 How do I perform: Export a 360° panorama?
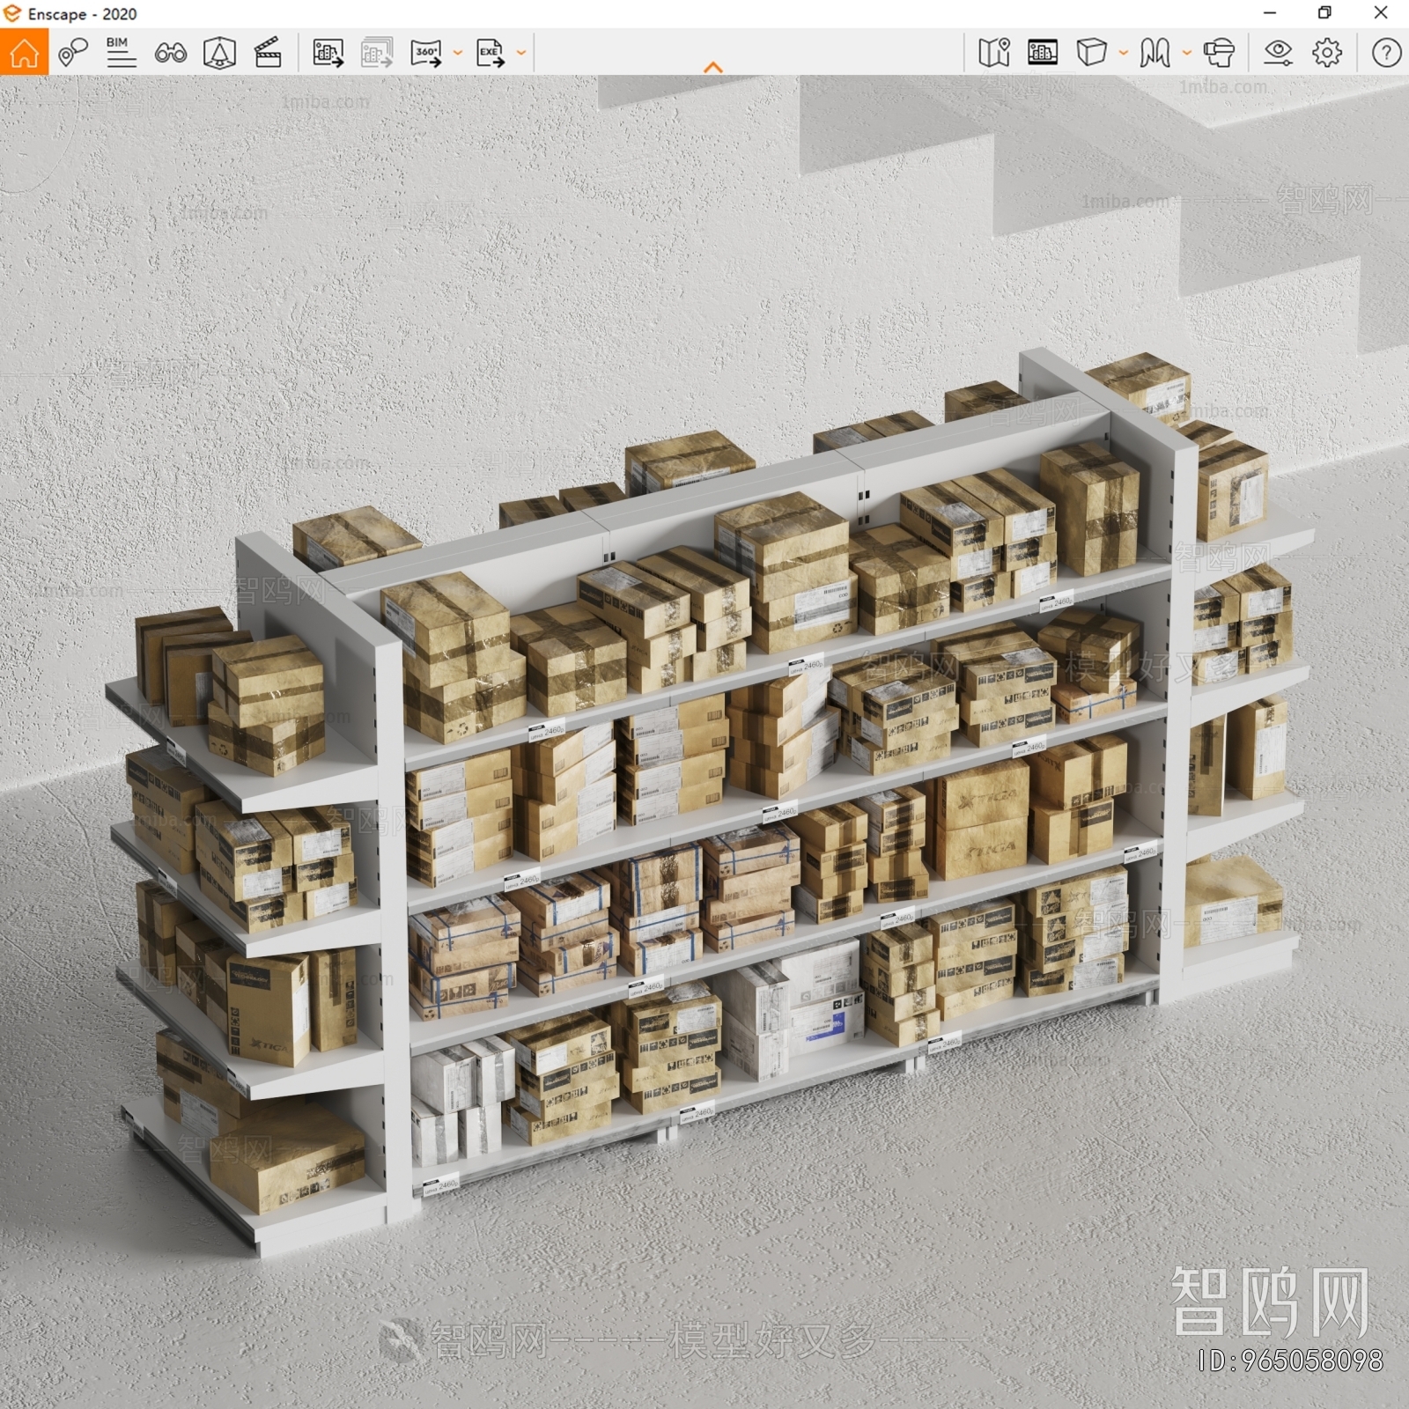point(426,53)
